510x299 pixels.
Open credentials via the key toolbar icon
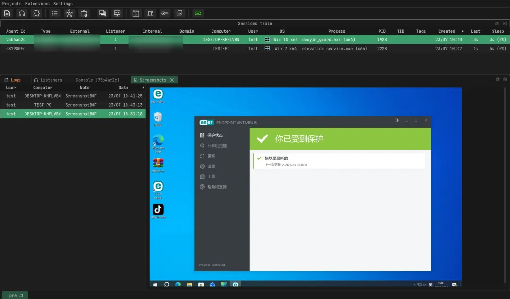click(x=165, y=13)
